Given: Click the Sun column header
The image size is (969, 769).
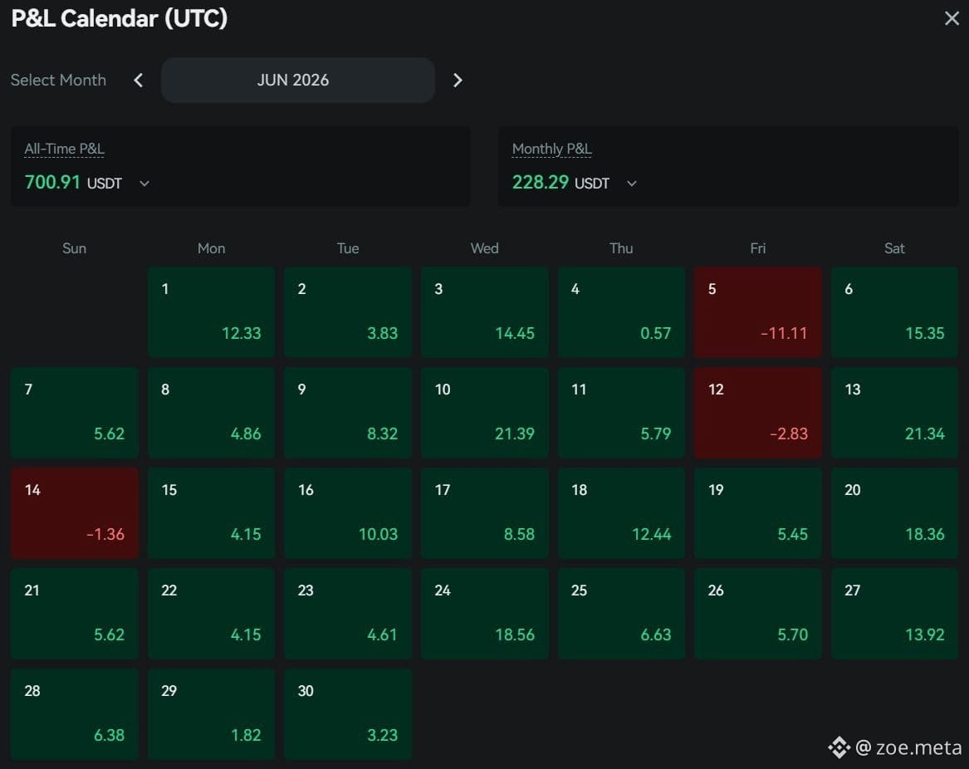Looking at the screenshot, I should tap(74, 248).
